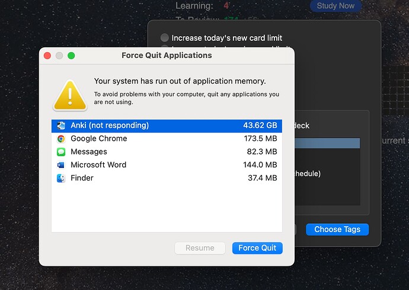This screenshot has width=409, height=290.
Task: Select the Google Chrome row
Action: tap(166, 138)
